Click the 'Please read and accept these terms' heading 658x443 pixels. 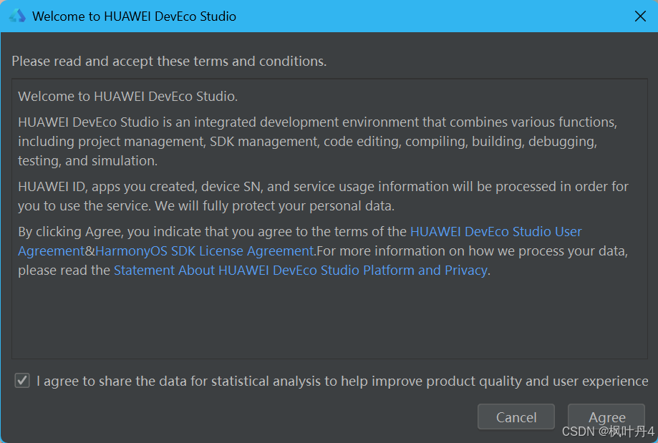tap(169, 62)
